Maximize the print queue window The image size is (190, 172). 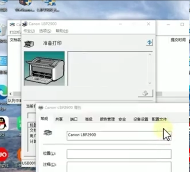tap(182, 24)
